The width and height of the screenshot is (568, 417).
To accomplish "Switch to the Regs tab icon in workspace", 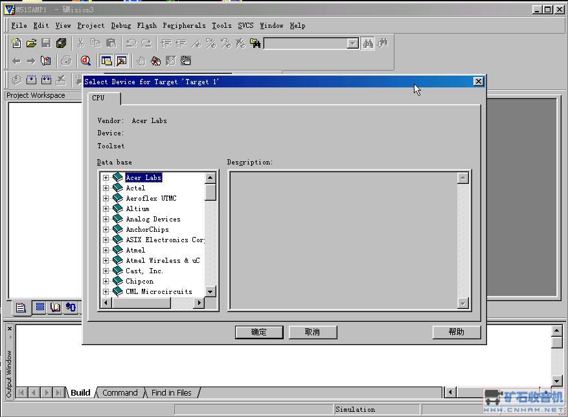I will [x=40, y=308].
